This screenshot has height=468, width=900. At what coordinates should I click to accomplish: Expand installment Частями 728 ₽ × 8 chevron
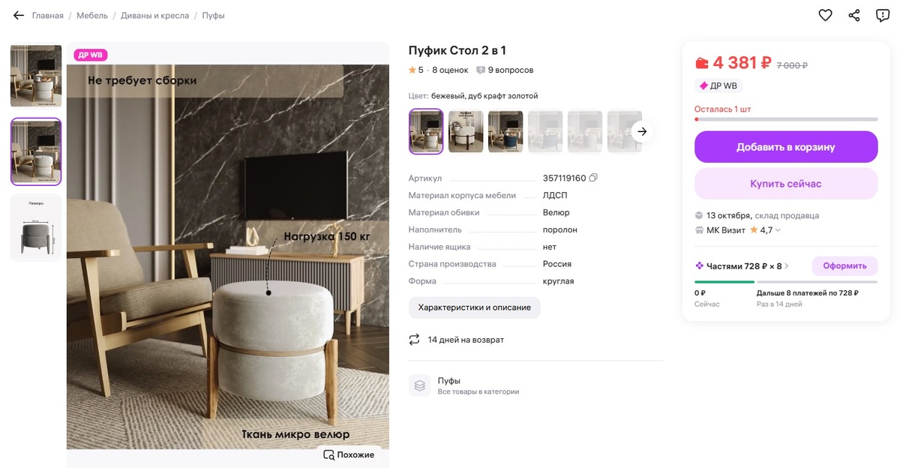[787, 265]
